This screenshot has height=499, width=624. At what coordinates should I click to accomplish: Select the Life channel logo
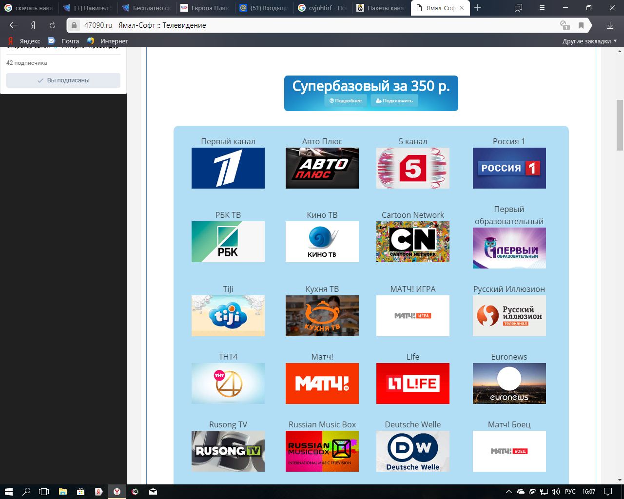(x=413, y=384)
